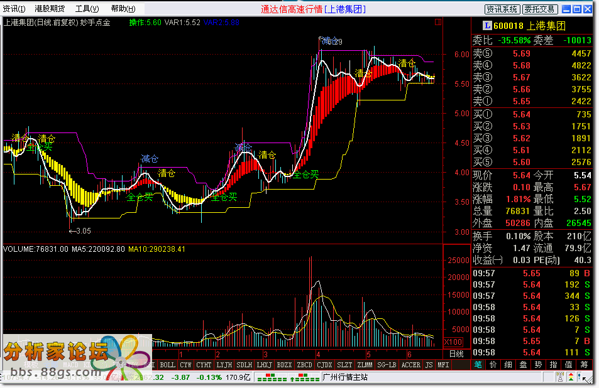Open the 工具(V) menu

point(87,9)
